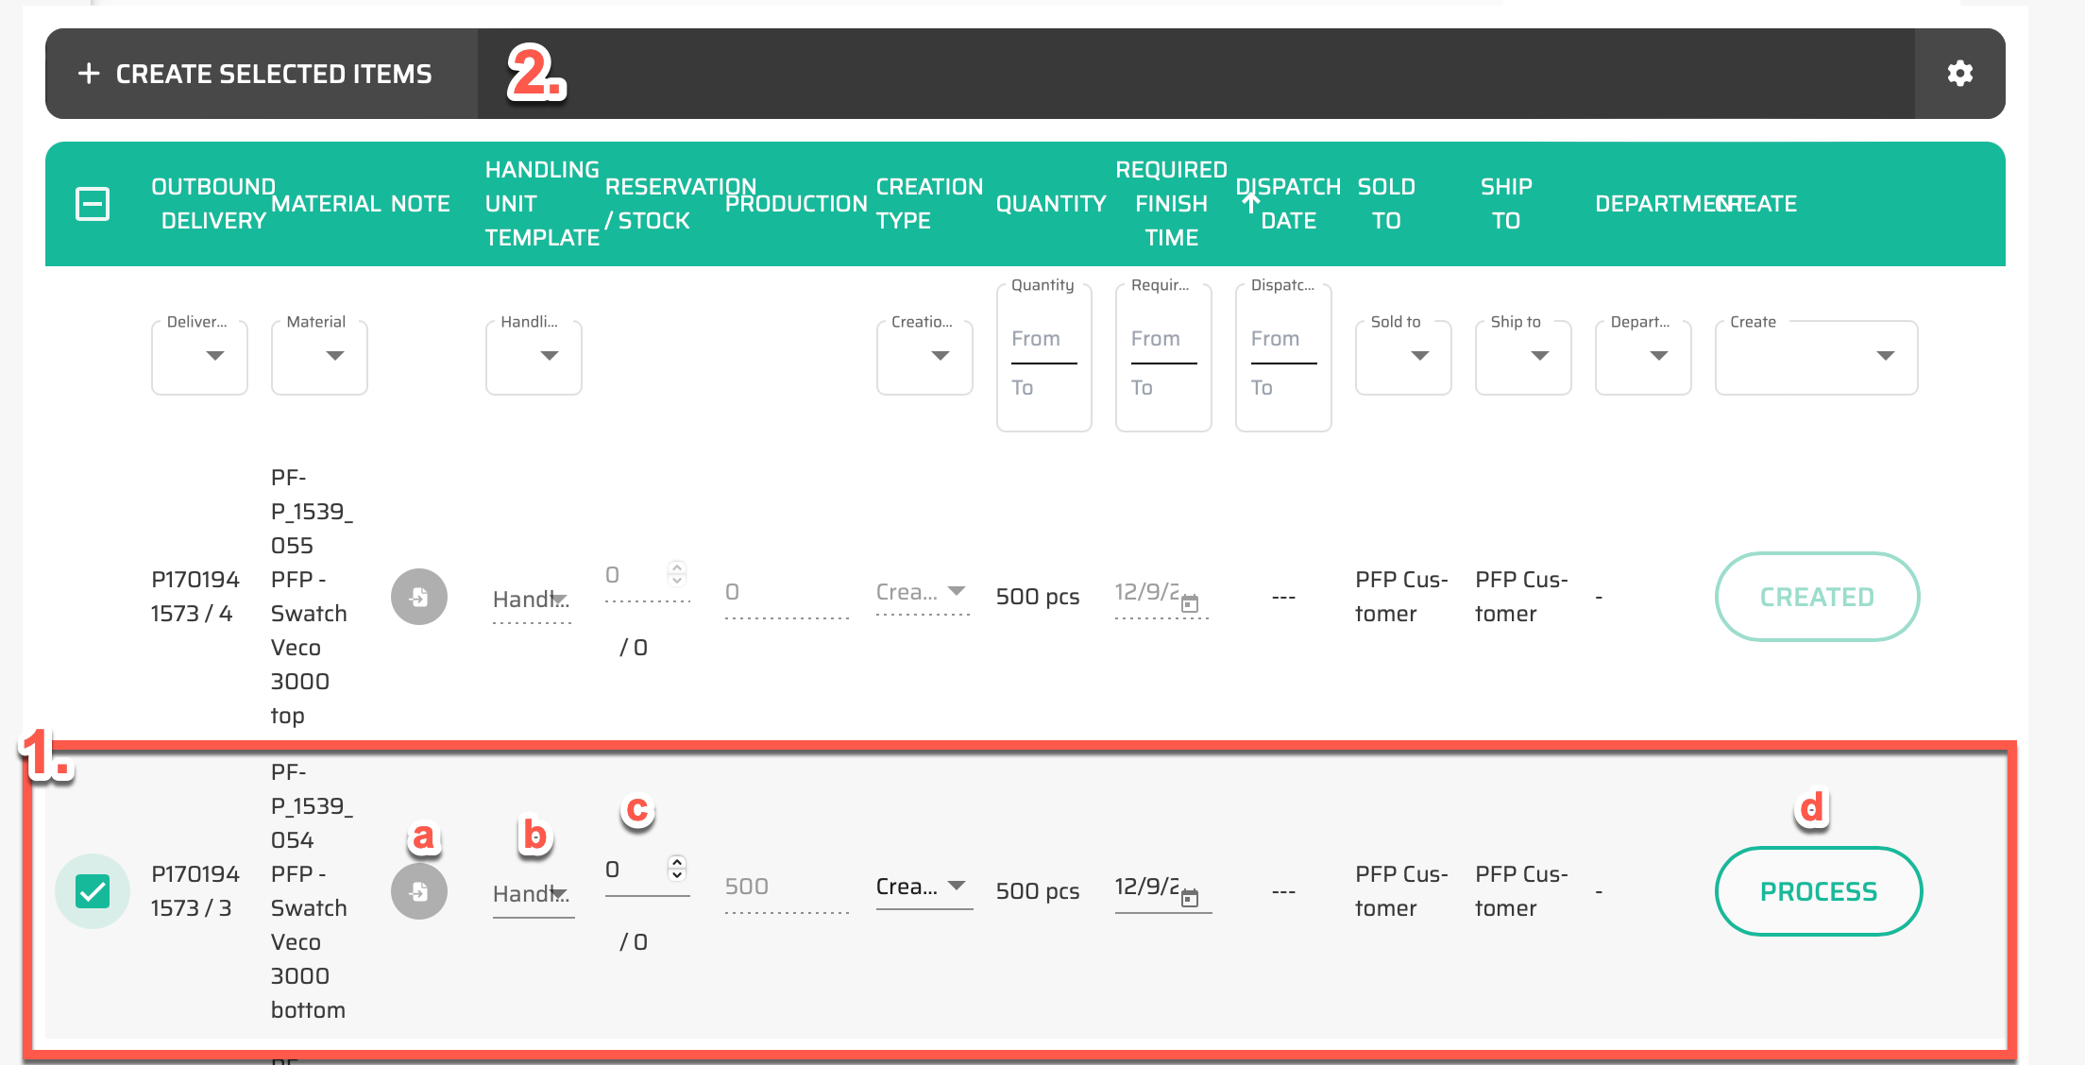
Task: Sort by Outbound Delivery column header
Action: pyautogui.click(x=213, y=204)
